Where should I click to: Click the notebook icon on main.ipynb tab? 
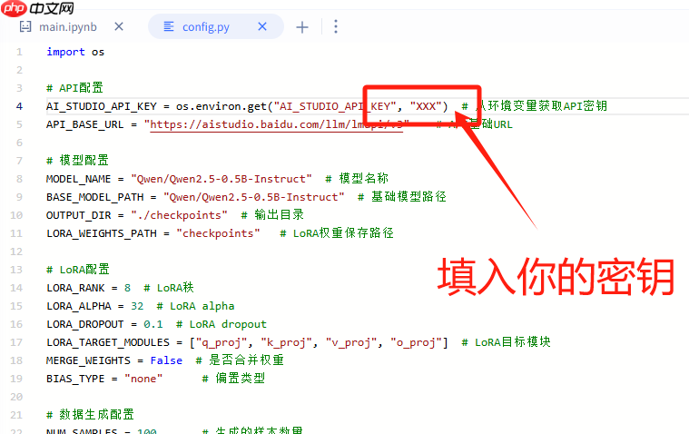(x=25, y=27)
